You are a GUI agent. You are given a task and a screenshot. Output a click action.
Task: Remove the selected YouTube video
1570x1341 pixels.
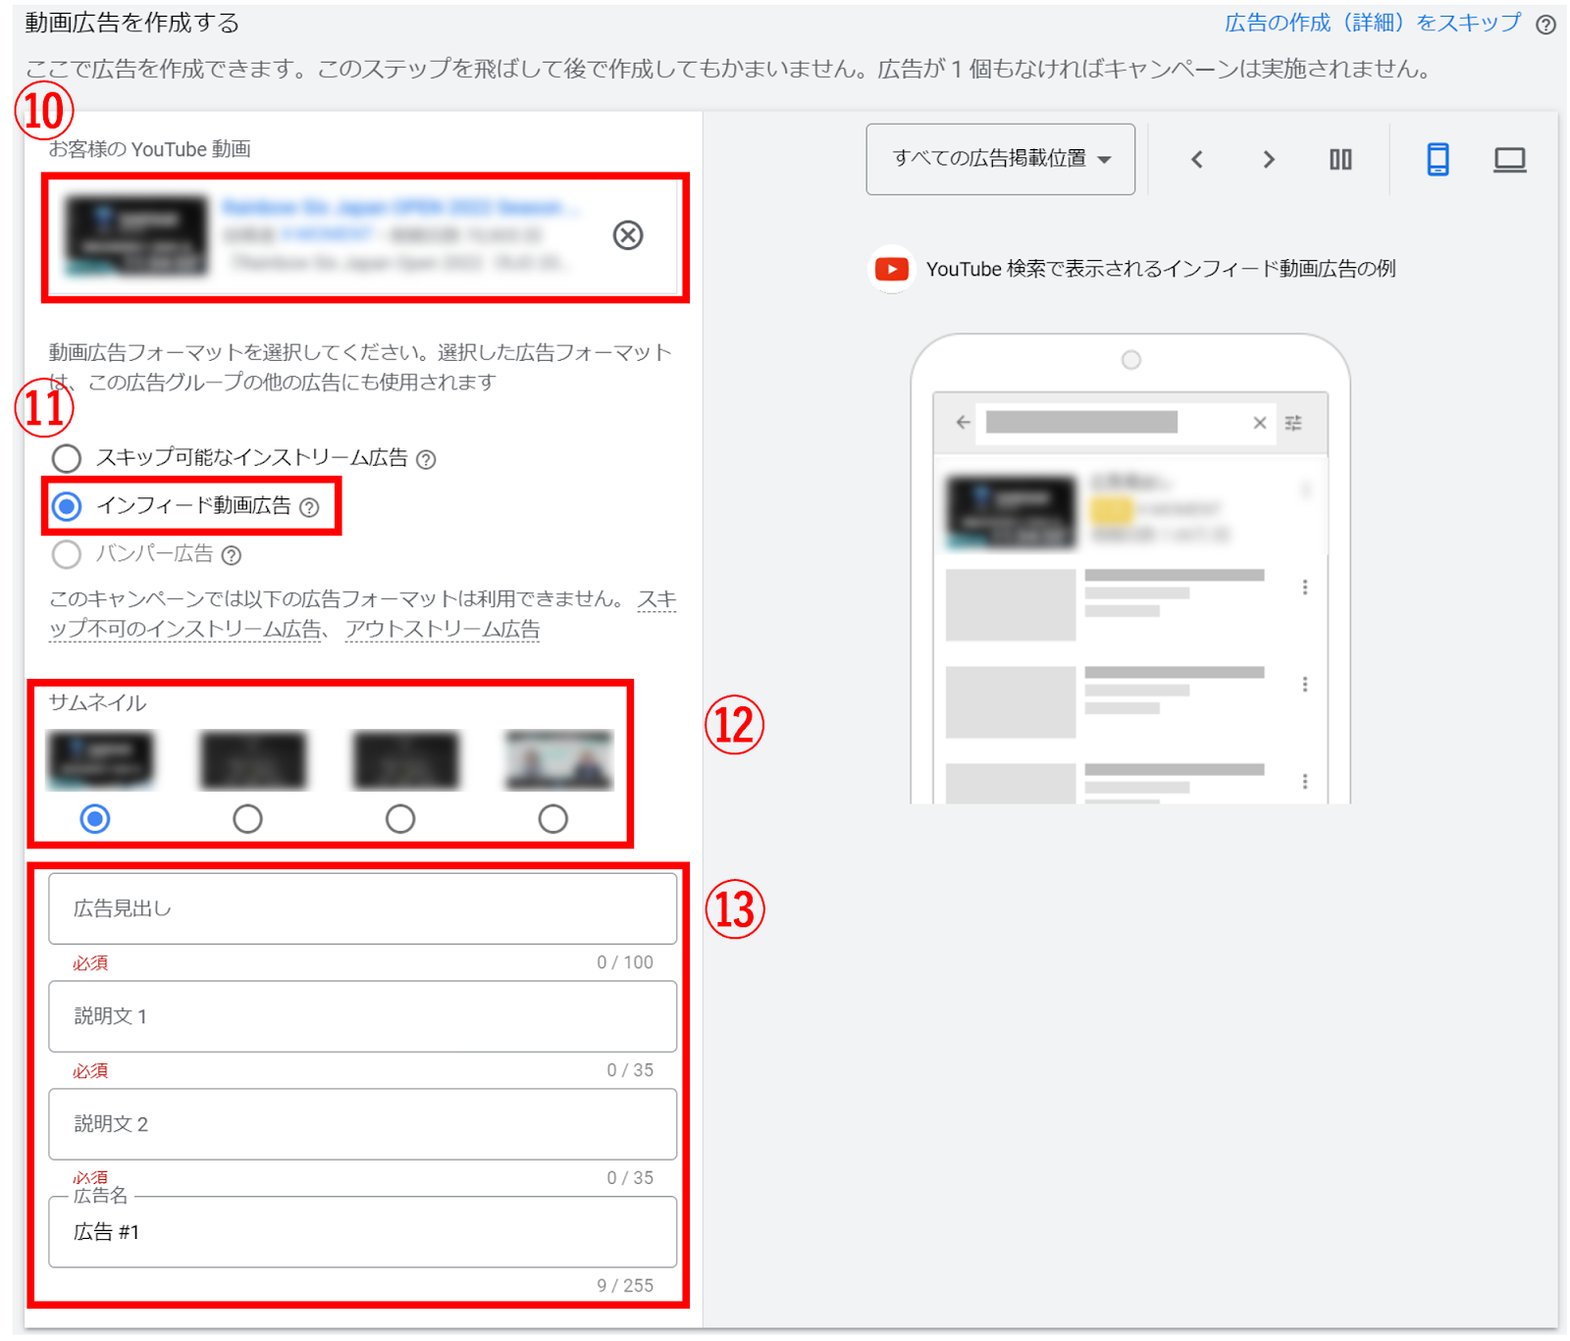click(627, 235)
